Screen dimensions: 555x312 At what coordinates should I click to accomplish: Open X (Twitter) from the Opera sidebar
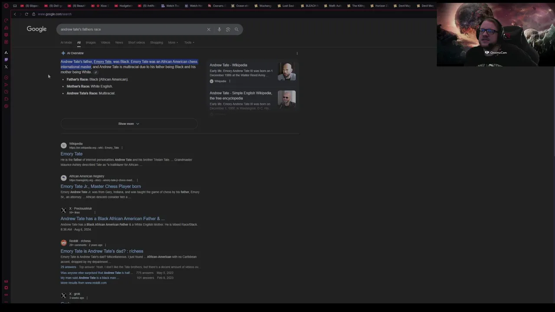(6, 67)
